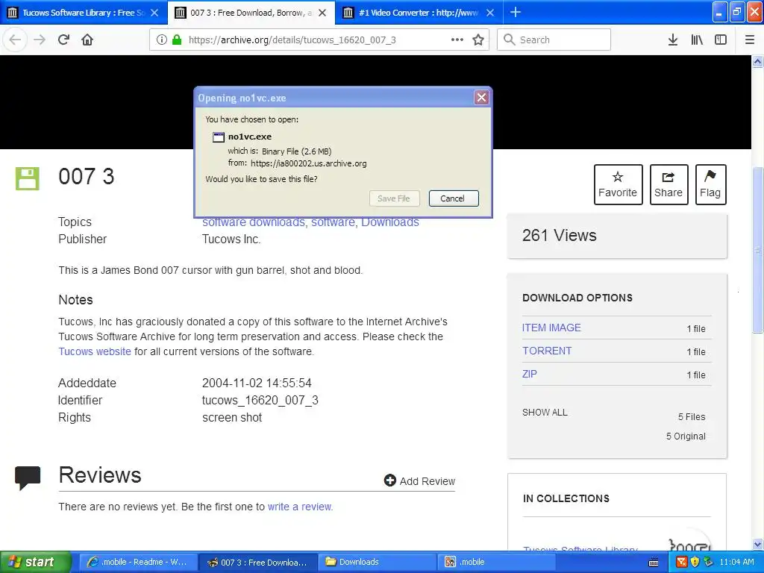This screenshot has width=764, height=573.
Task: Go to the Firefox home page
Action: [87, 40]
